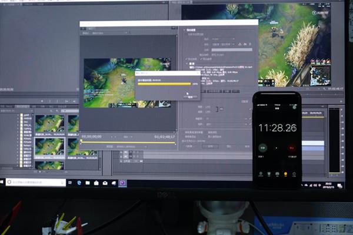Click the Queue button at export dialog bottom
Screen dimensions: 353x235
pyautogui.click(x=210, y=146)
